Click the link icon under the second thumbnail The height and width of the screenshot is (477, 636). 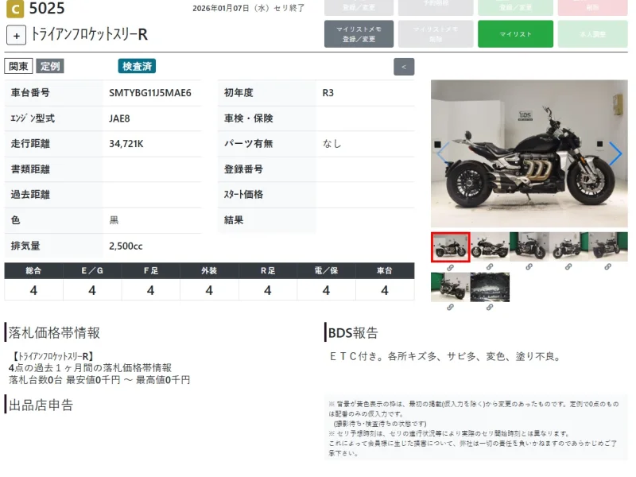(490, 267)
